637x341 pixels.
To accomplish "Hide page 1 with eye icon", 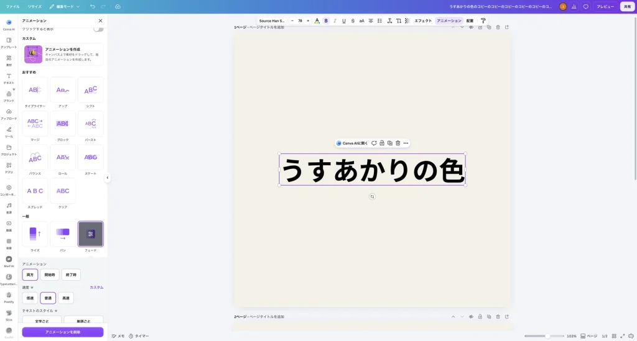I will click(472, 27).
